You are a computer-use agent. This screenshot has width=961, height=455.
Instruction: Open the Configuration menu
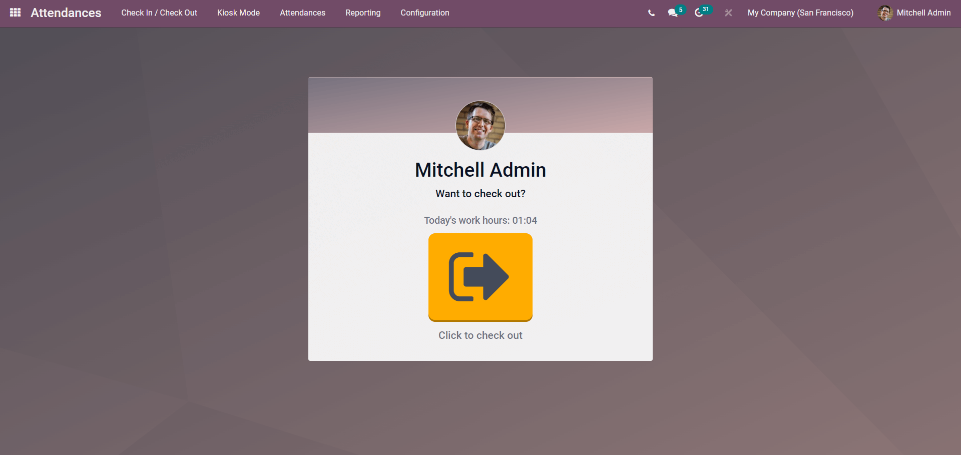click(425, 13)
